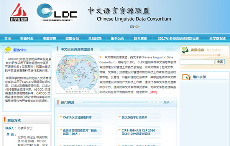Click the 资源检索 flower icon
The image size is (230, 146).
pos(185,50)
